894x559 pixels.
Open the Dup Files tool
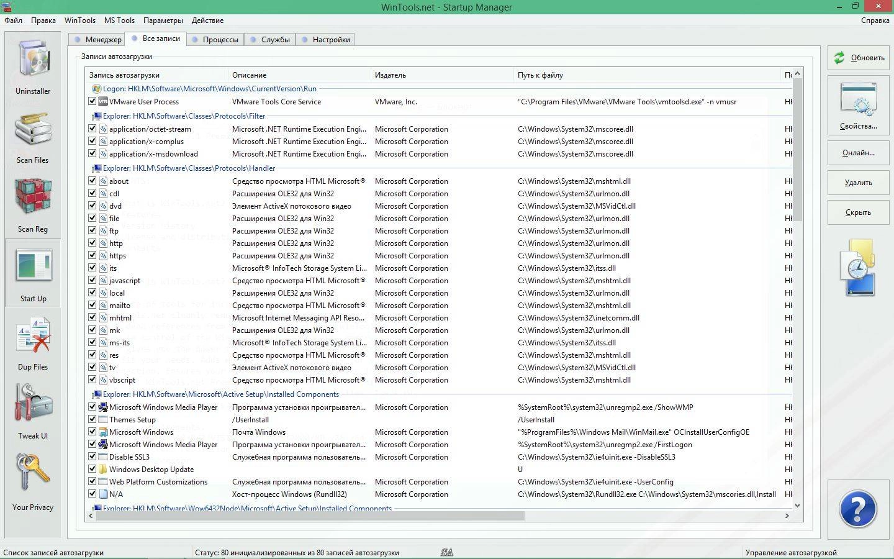(33, 343)
